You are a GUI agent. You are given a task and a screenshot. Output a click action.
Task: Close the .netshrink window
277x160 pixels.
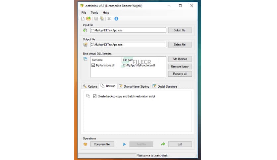tap(192, 6)
